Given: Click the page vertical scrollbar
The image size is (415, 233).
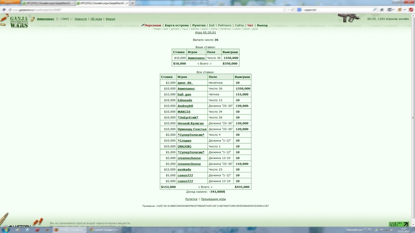Looking at the screenshot, I should tap(413, 118).
